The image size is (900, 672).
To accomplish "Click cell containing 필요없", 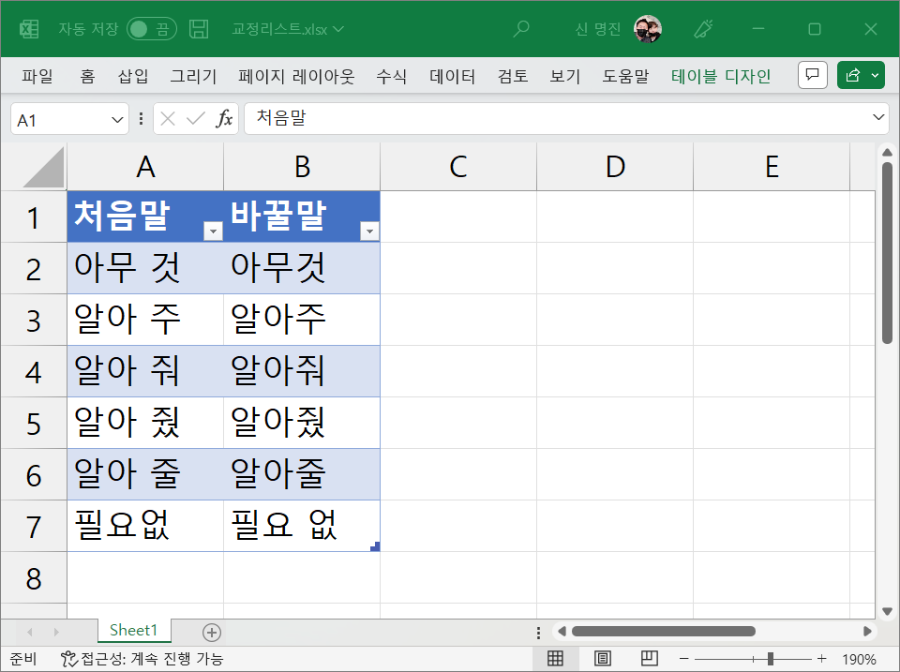I will point(145,526).
